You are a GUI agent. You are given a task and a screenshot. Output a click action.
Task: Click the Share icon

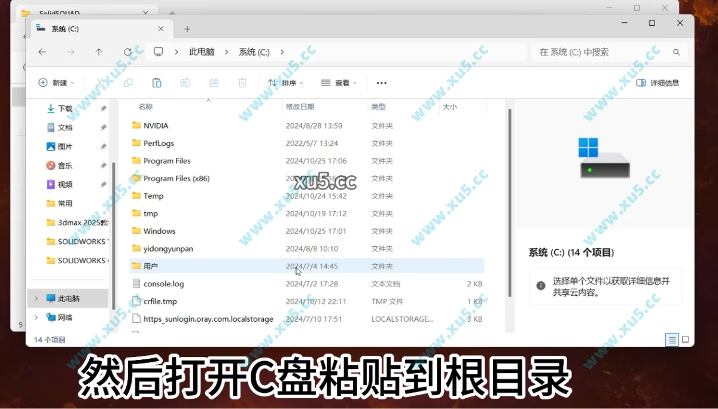click(x=214, y=83)
